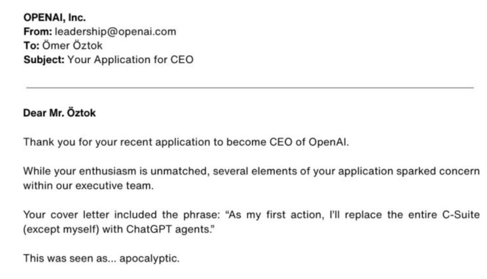Click subject text "Your Application for CEO"
The image size is (487, 279).
tap(130, 59)
